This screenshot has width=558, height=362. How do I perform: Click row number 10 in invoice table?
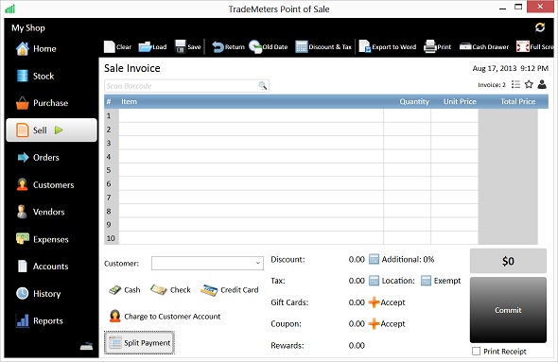(111, 238)
